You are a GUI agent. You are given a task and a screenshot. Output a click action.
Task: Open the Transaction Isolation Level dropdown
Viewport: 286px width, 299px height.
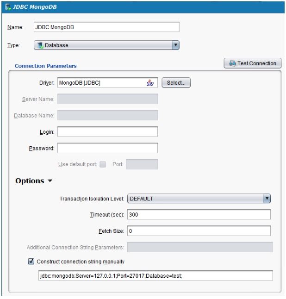point(266,199)
